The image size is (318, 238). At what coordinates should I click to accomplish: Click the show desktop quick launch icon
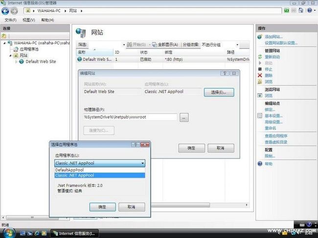pyautogui.click(x=23, y=233)
